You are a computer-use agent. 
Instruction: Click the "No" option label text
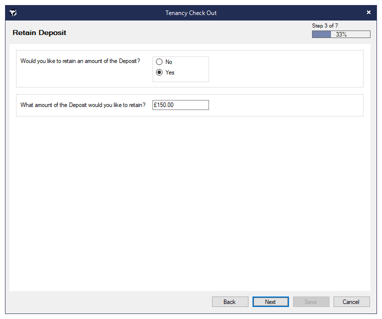(168, 62)
